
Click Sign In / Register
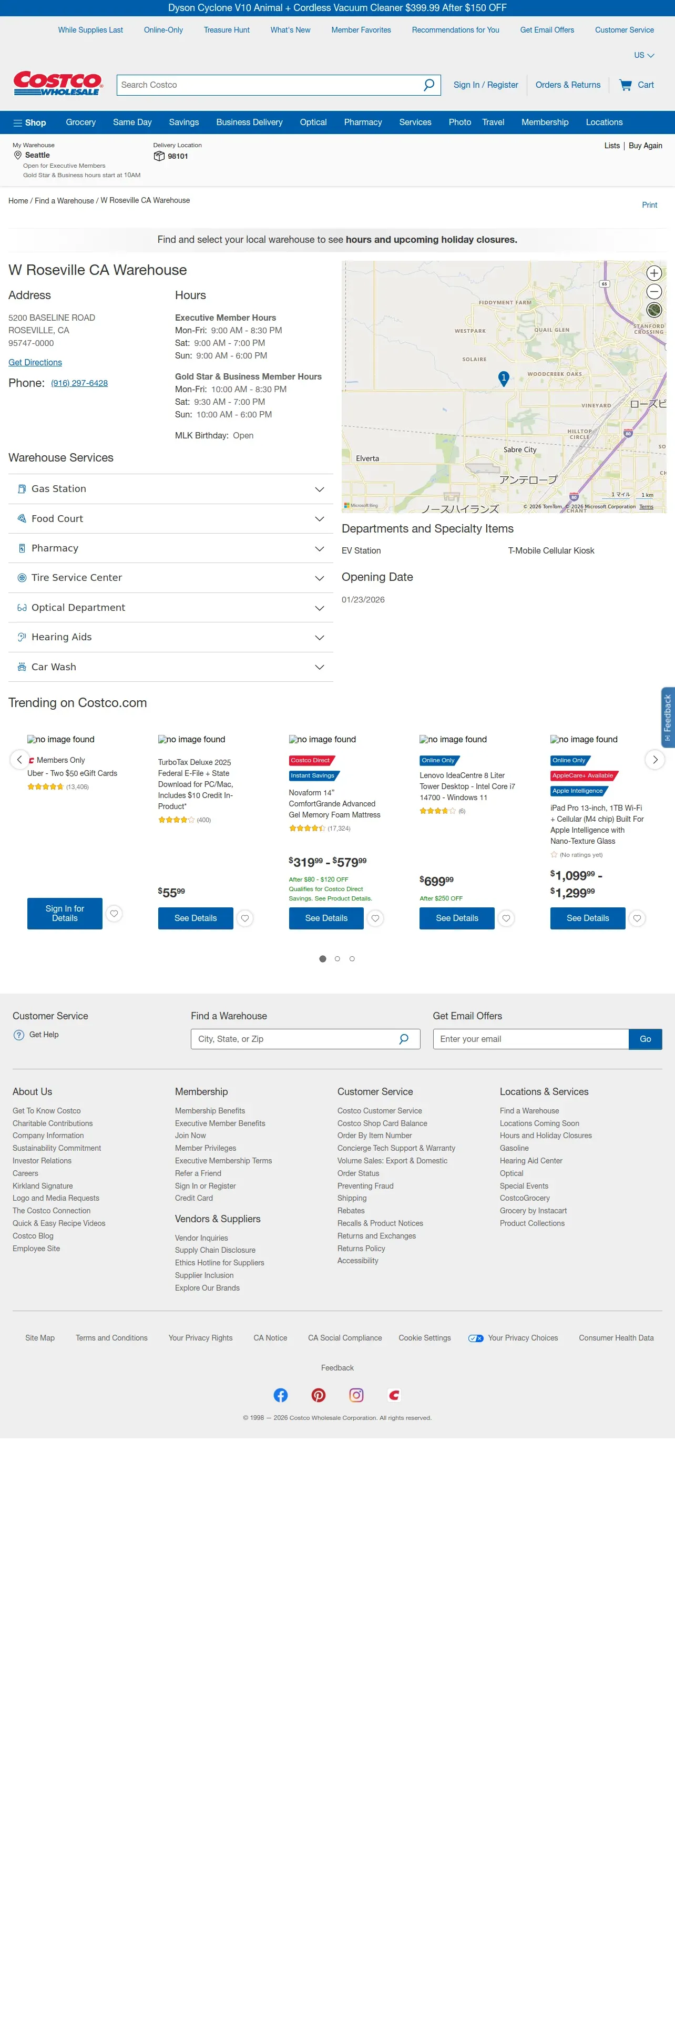(x=486, y=85)
